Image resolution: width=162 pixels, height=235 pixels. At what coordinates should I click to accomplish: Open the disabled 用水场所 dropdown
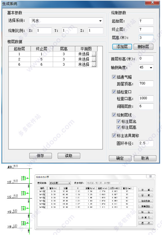(104, 183)
